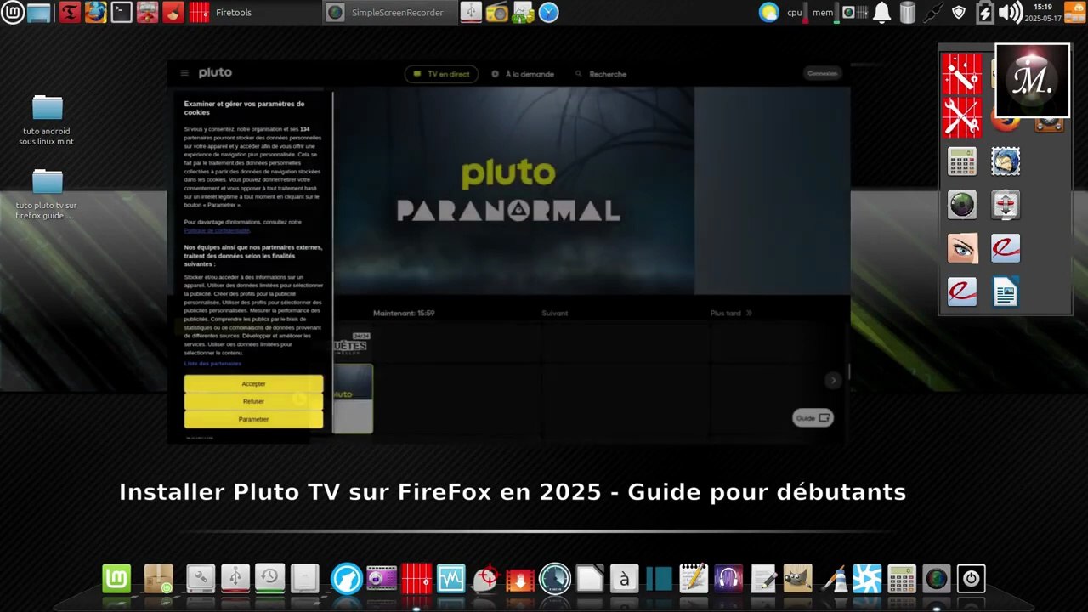Open Recherche search in Pluto
This screenshot has width=1088, height=612.
(x=601, y=74)
